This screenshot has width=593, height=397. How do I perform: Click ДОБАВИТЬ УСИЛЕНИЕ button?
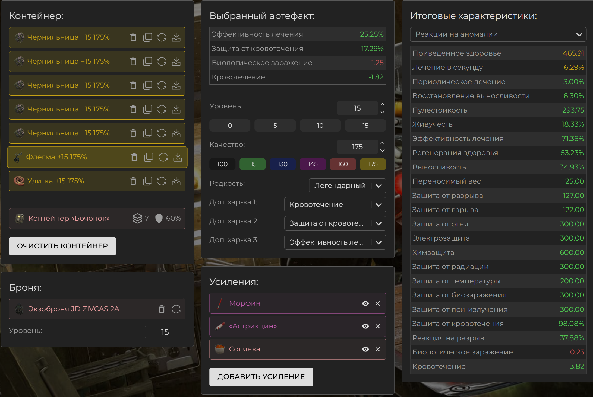pos(261,377)
